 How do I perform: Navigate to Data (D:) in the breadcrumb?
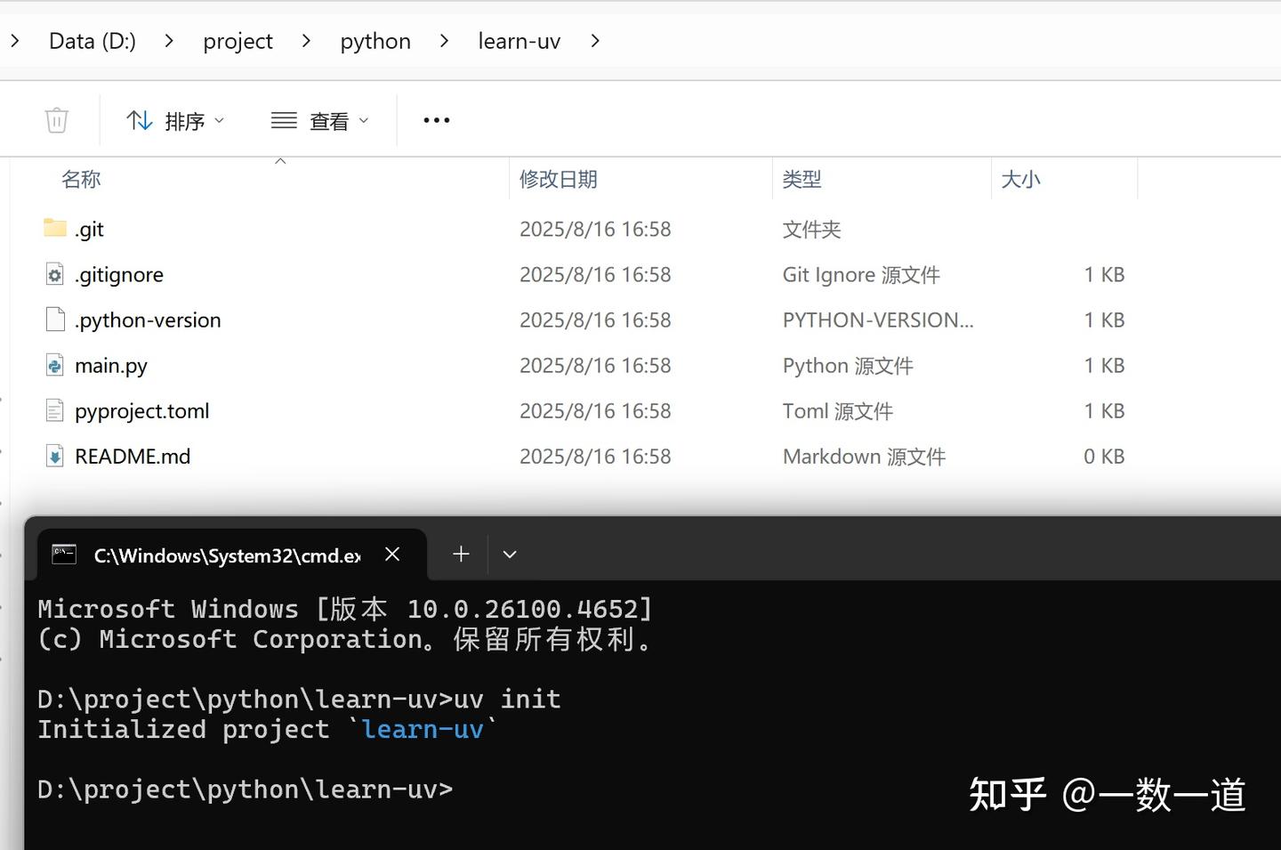click(x=92, y=40)
